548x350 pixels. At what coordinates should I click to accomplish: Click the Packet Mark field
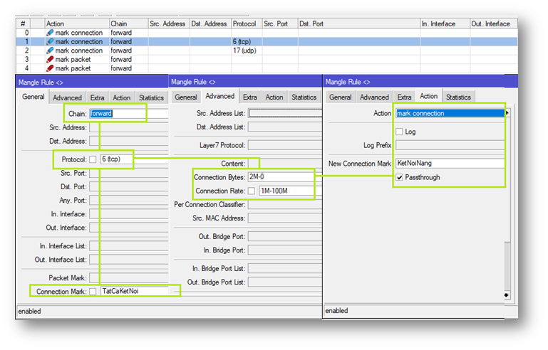[128, 277]
